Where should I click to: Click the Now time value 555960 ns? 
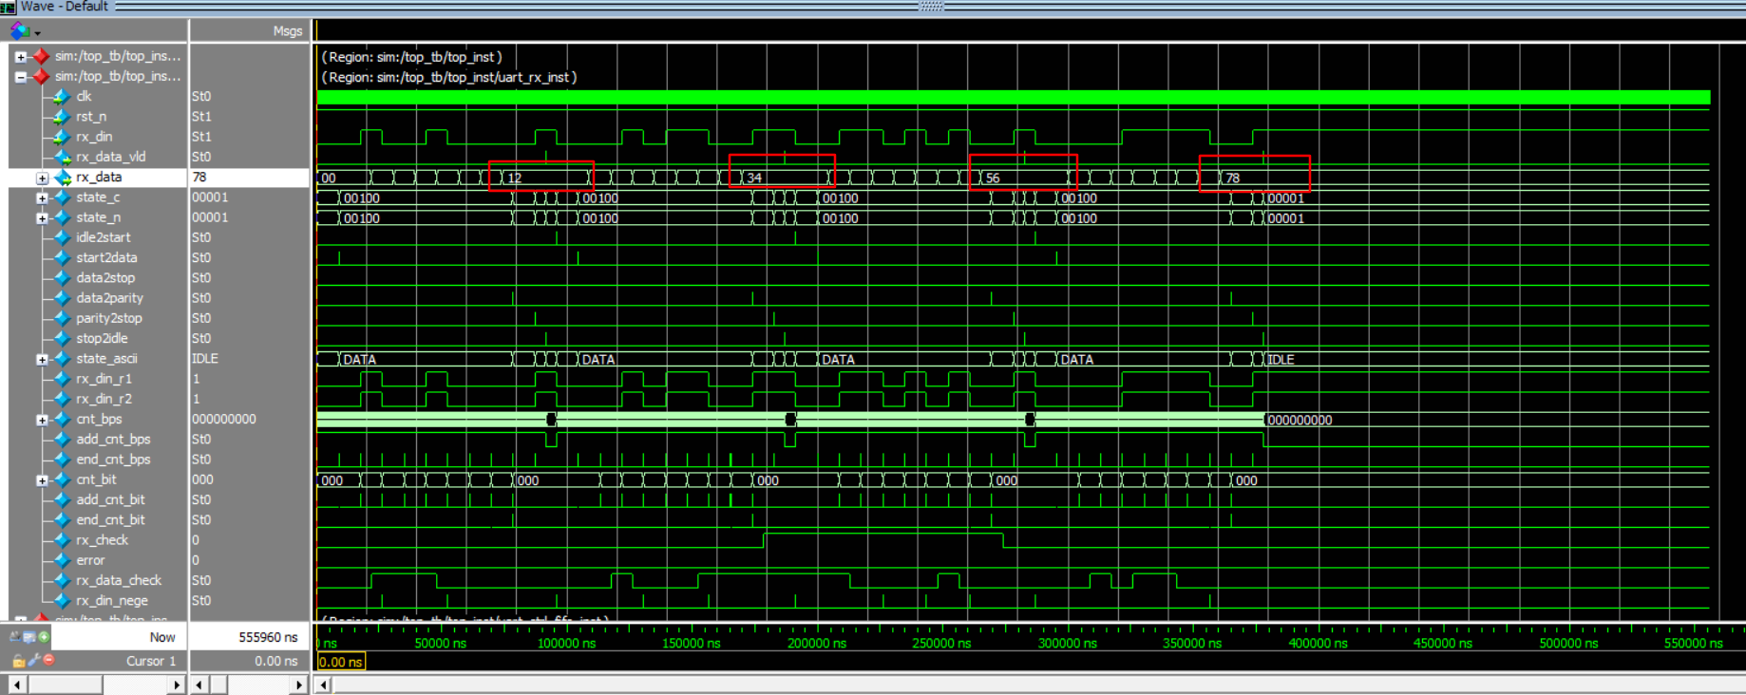click(268, 637)
